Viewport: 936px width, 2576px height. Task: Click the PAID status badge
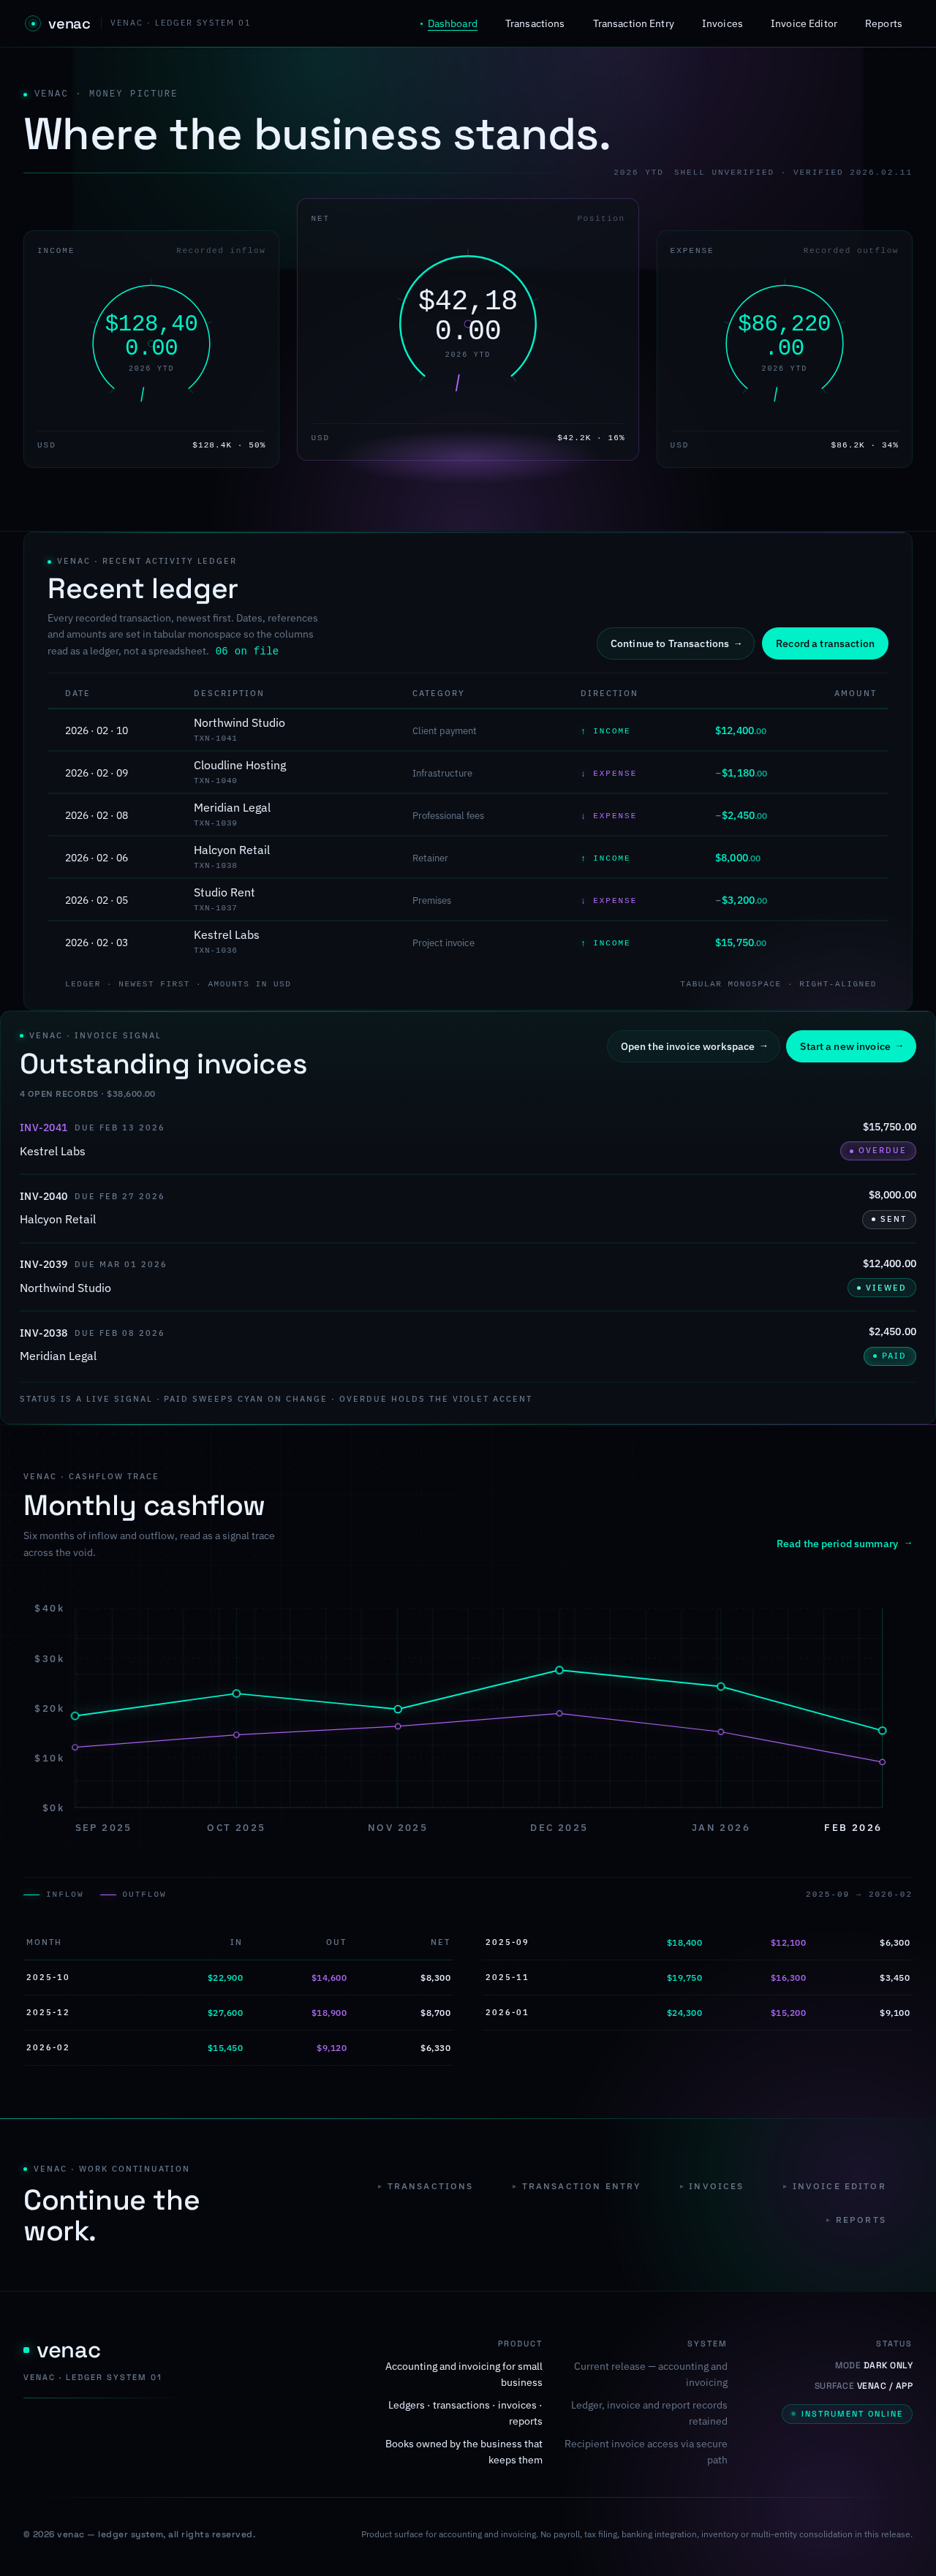890,1356
